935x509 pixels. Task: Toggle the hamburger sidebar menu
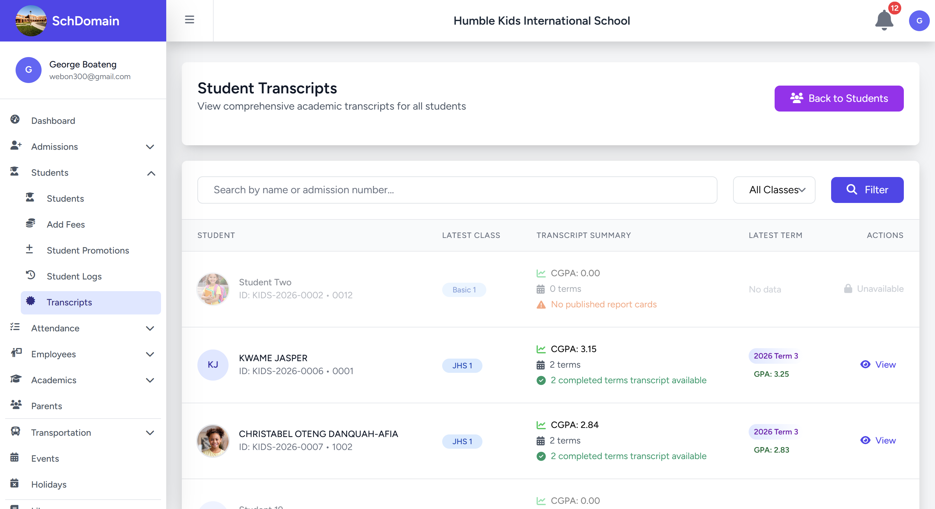[x=190, y=19]
